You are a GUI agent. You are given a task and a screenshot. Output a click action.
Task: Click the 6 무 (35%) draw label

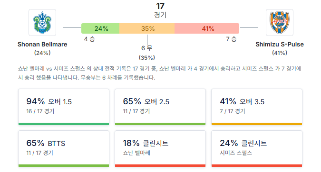coord(147,53)
